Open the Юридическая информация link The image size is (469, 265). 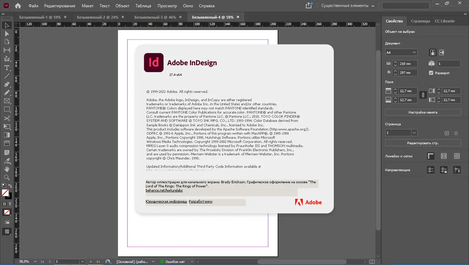pyautogui.click(x=167, y=202)
